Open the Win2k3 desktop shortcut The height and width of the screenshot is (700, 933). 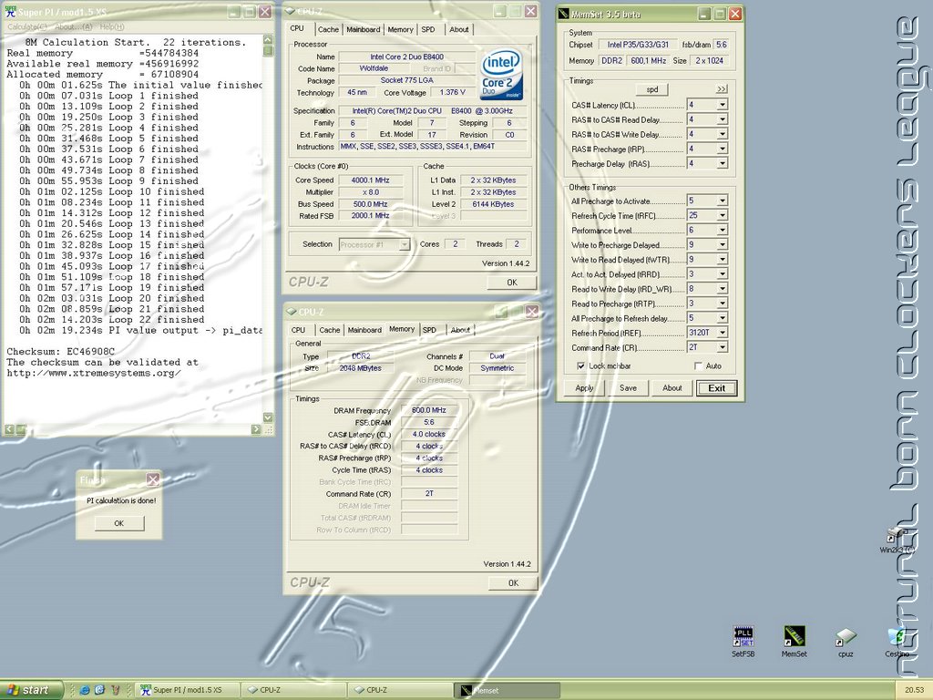[897, 540]
